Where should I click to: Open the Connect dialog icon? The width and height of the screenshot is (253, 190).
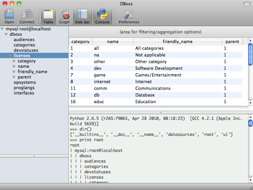27,16
